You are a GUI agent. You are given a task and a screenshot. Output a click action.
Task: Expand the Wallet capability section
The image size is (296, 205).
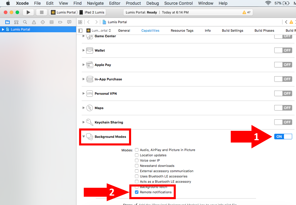[83, 50]
